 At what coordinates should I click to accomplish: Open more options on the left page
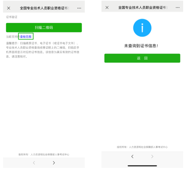coord(79,8)
